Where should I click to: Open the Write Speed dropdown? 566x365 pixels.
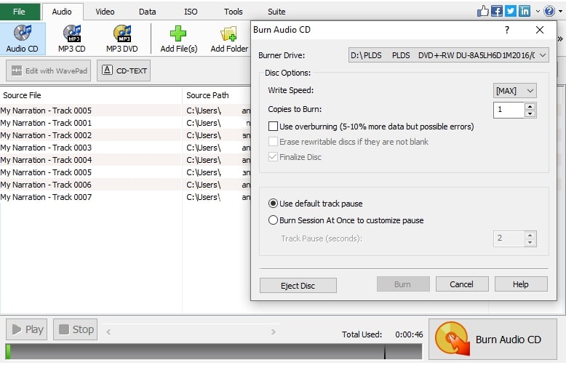515,91
